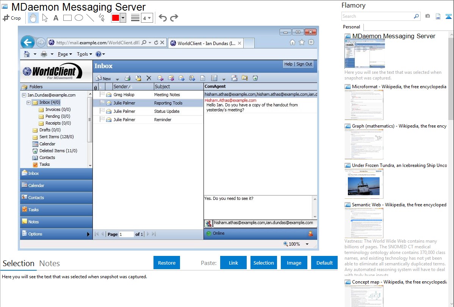This screenshot has width=454, height=307.
Task: Toggle flag on Status Update message
Action: coord(102,111)
